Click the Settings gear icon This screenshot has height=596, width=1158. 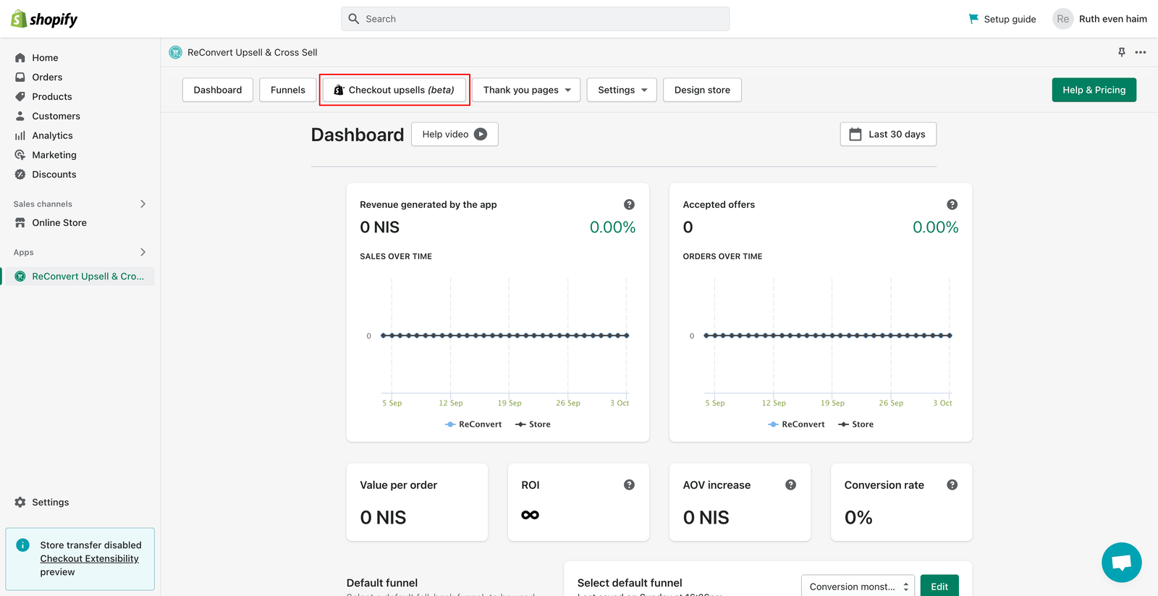[20, 503]
